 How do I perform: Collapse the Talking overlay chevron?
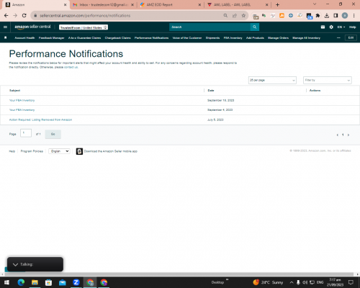[15, 264]
